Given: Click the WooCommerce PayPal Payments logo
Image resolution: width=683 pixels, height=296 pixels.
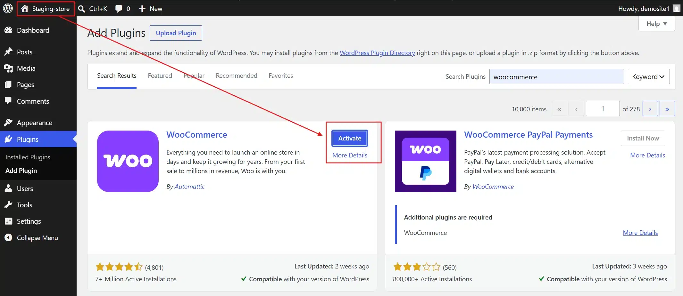Looking at the screenshot, I should click(426, 161).
